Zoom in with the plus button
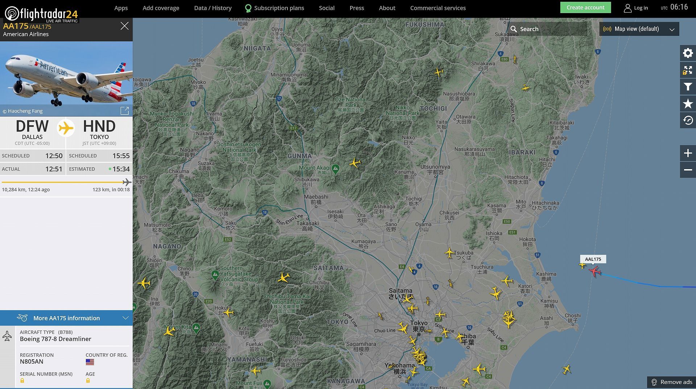Screen dimensions: 696x389 click(688, 153)
